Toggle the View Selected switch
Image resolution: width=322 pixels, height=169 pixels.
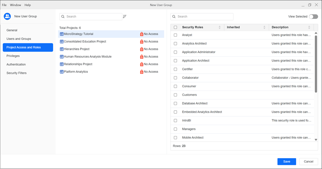pos(313,16)
